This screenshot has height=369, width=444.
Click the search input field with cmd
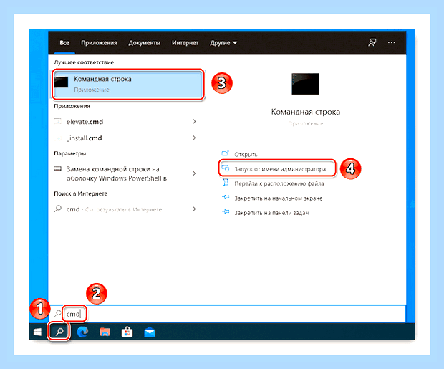(226, 313)
